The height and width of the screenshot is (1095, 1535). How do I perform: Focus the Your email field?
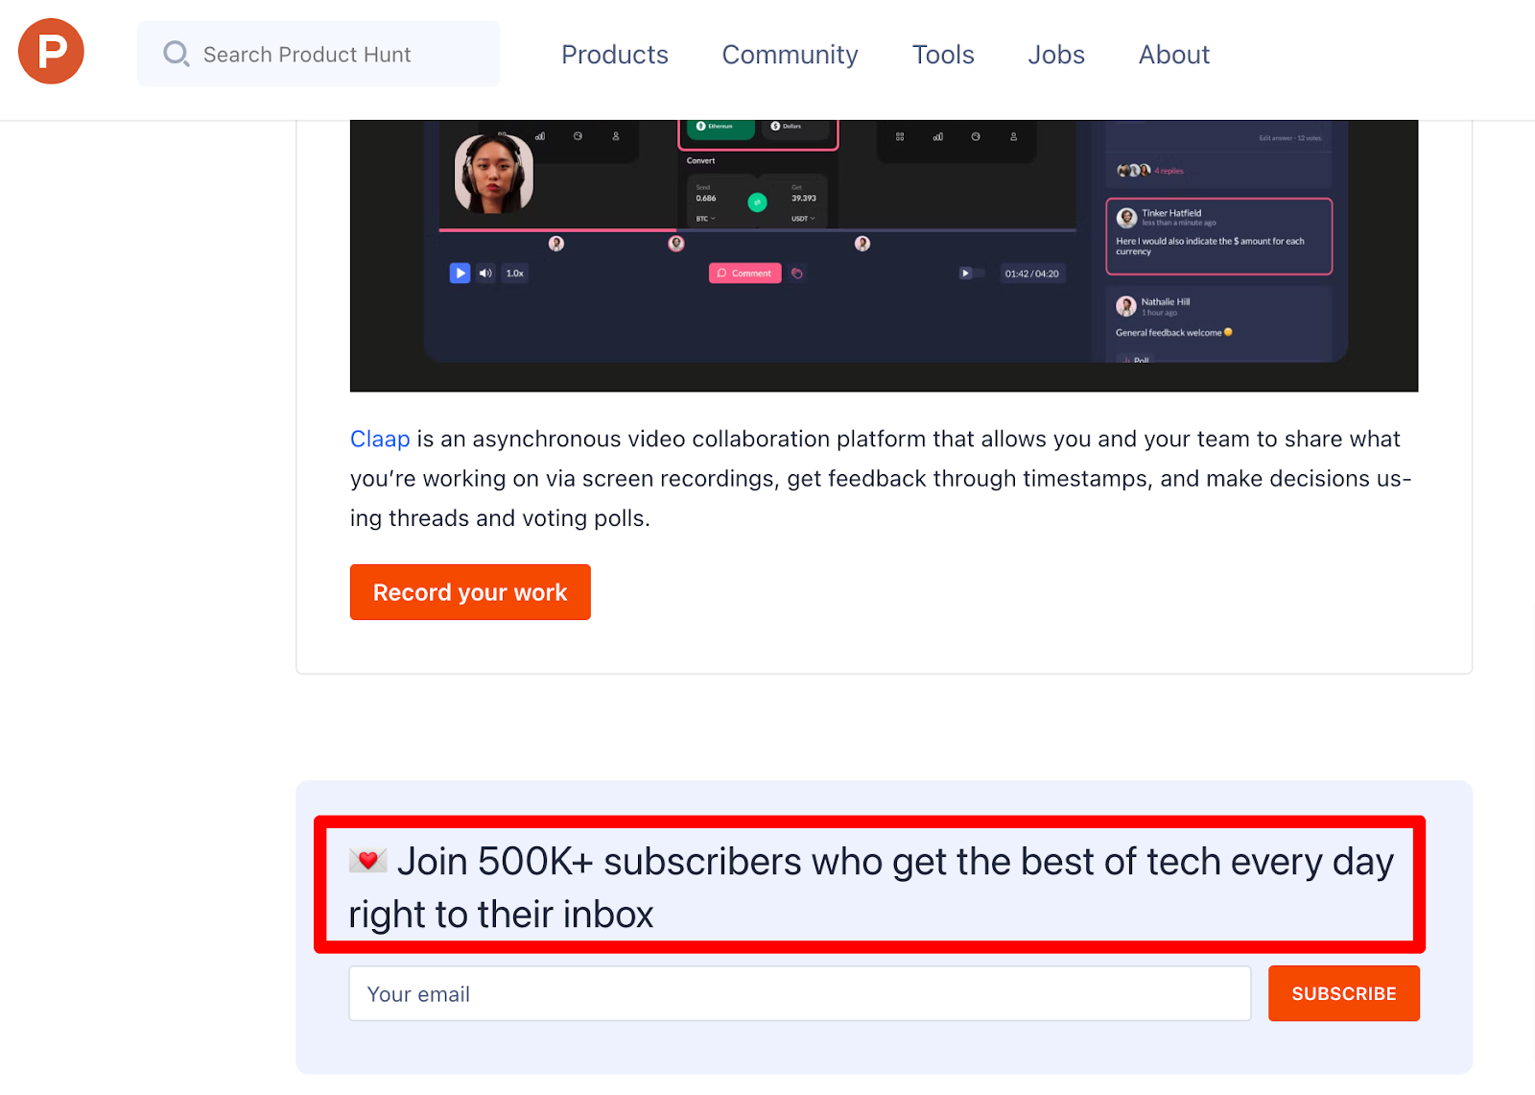click(800, 993)
